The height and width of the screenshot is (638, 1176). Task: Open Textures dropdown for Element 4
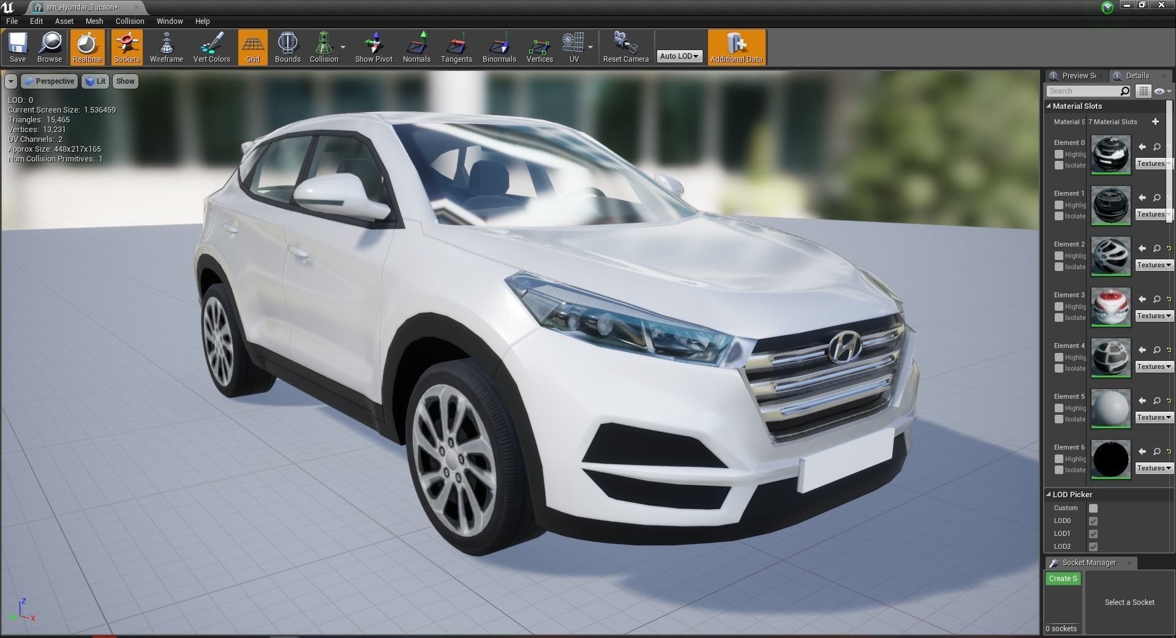click(x=1155, y=366)
